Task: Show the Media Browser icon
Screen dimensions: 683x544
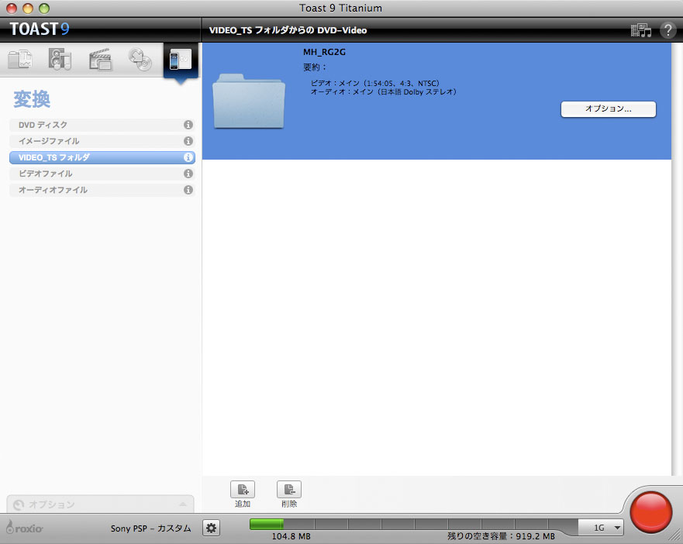Action: pos(640,30)
